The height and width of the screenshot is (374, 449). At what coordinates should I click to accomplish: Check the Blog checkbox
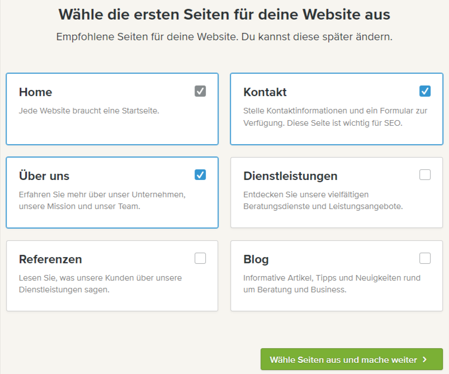point(424,258)
